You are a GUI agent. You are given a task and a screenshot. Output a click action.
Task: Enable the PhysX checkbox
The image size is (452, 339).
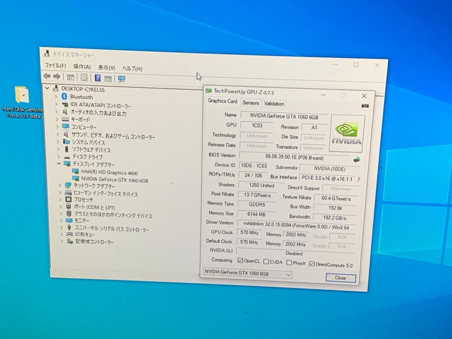click(289, 262)
